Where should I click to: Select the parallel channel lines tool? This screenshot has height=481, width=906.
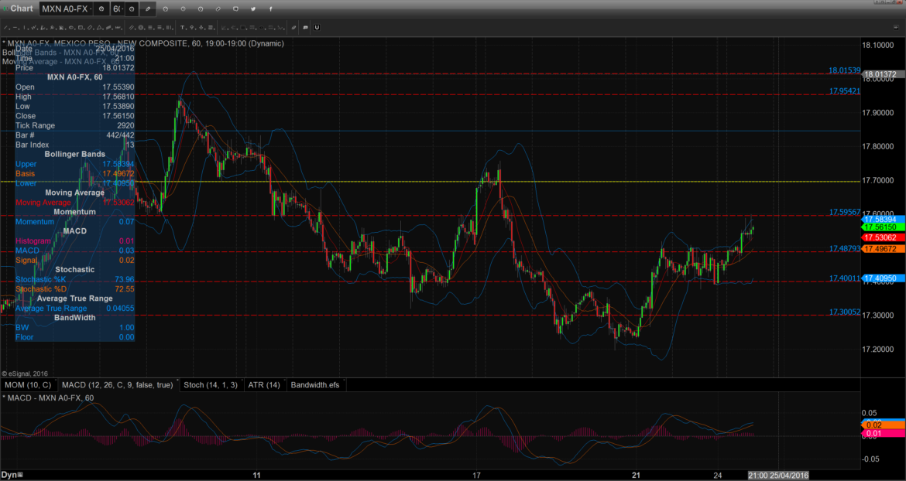(131, 27)
